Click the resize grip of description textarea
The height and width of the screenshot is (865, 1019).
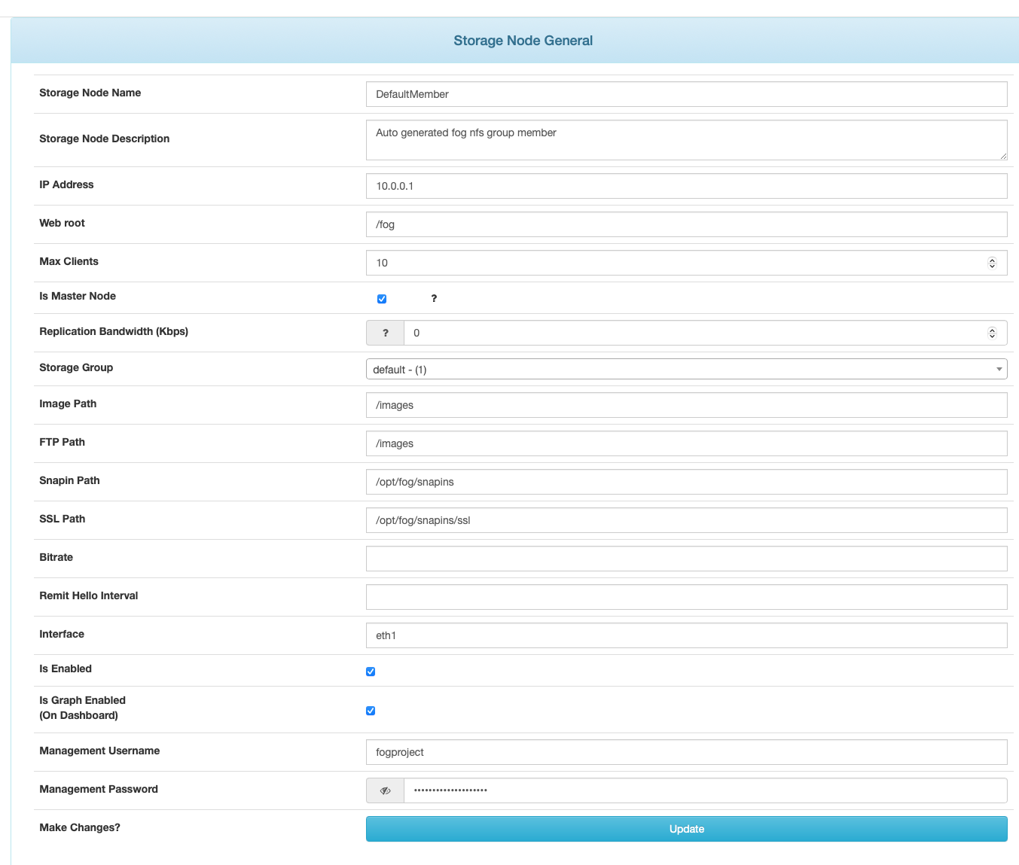(1003, 156)
